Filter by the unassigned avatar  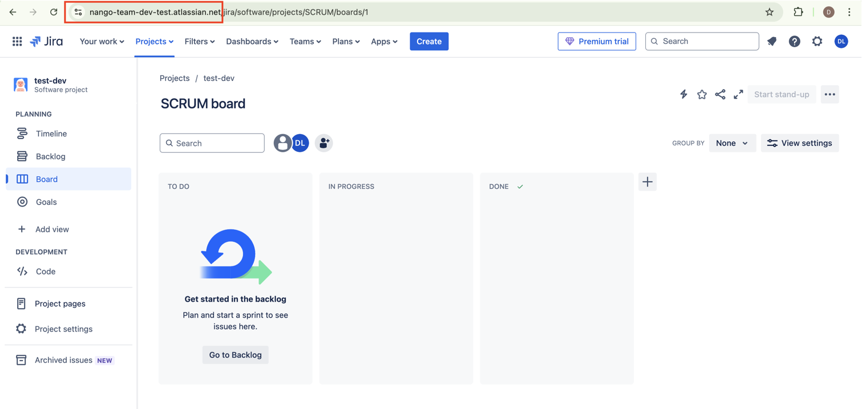(x=282, y=143)
